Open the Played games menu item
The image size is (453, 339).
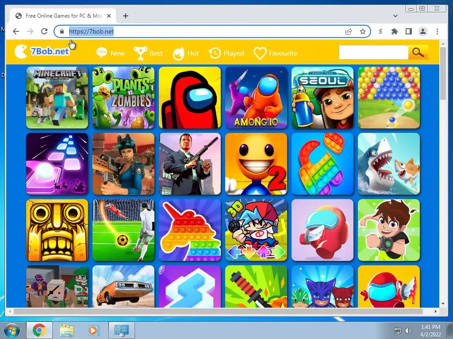pos(226,53)
